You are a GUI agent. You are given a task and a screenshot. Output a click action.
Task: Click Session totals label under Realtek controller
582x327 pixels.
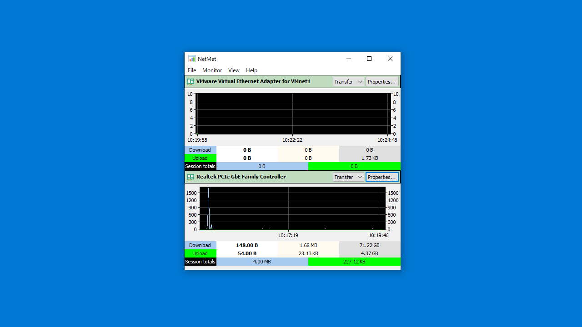[200, 262]
